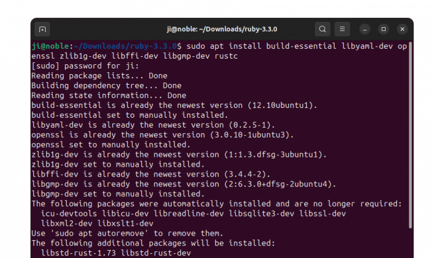The height and width of the screenshot is (258, 432).
Task: Click the search icon in header bar
Action: (322, 29)
